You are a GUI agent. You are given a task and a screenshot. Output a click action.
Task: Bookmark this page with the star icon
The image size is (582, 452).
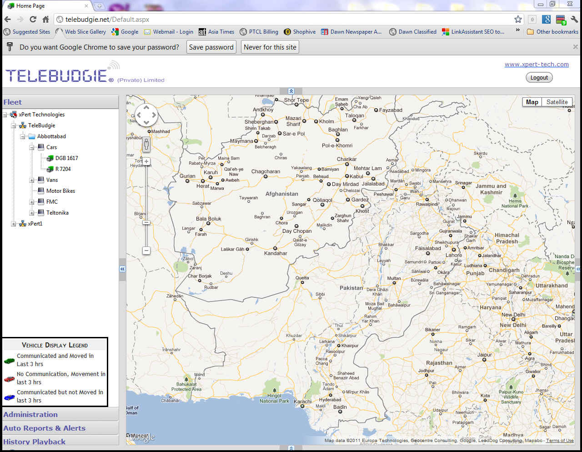point(518,19)
